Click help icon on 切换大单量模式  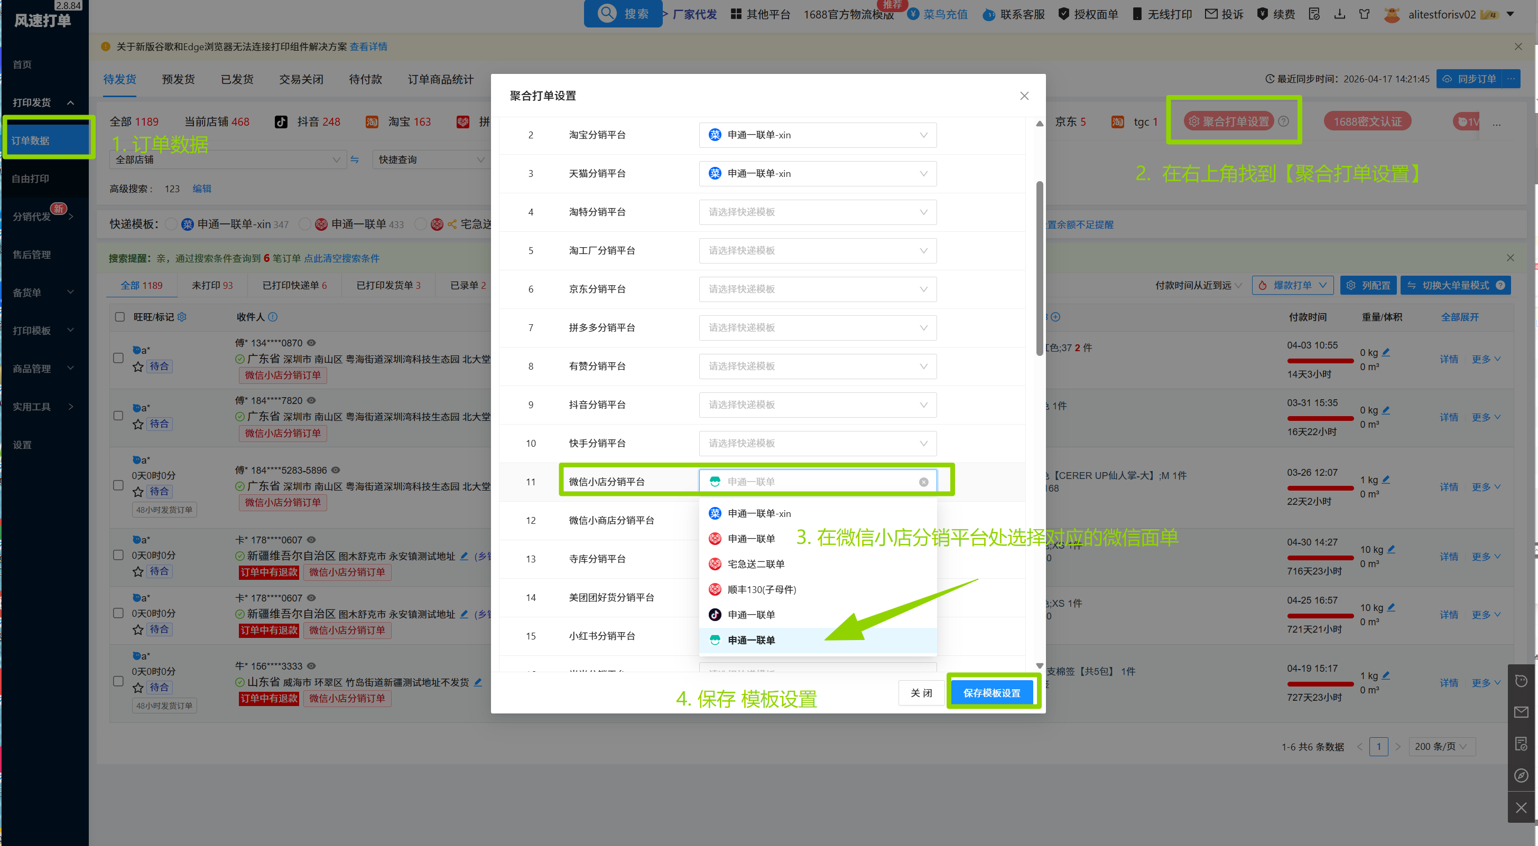point(1500,285)
